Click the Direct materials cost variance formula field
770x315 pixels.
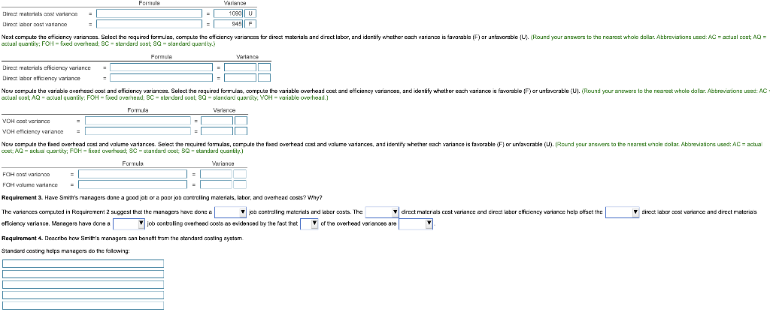149,13
